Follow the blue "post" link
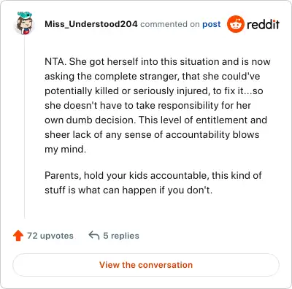Screen dimensions: 292x289 [x=212, y=24]
